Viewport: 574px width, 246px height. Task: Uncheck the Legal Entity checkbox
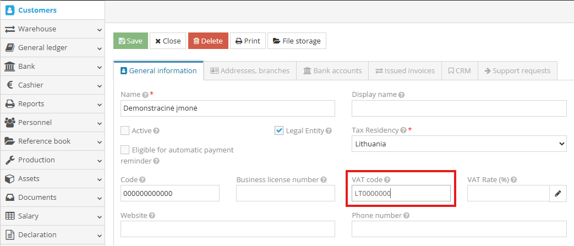[279, 131]
